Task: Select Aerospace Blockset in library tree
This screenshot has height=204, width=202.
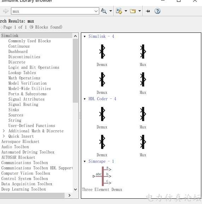Action: (20, 142)
